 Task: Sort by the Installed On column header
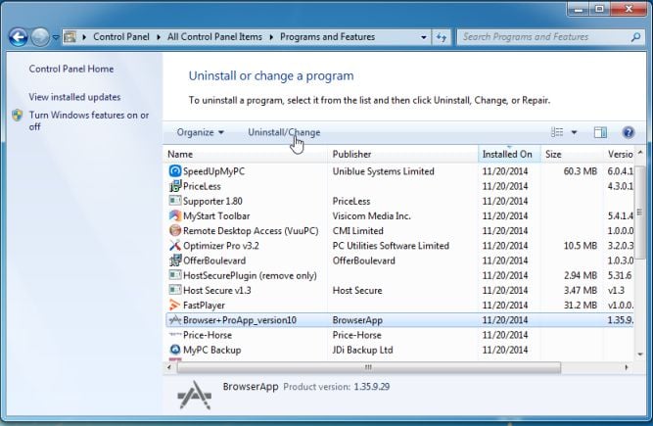(x=509, y=154)
